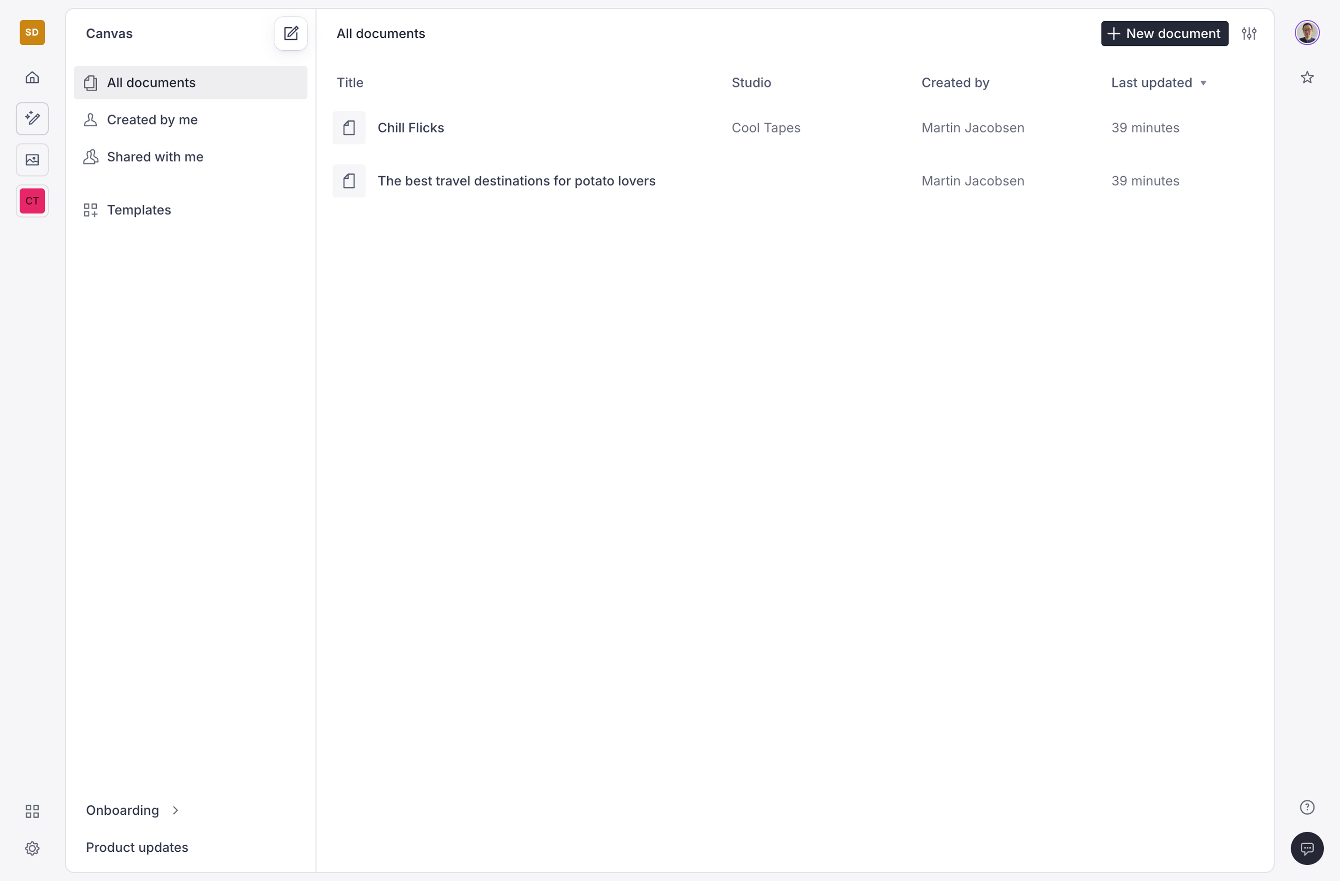
Task: Open the chat support bubble
Action: pos(1307,848)
